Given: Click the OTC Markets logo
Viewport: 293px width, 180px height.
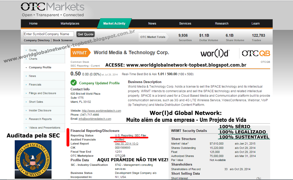Looking at the screenshot, I should (53, 9).
